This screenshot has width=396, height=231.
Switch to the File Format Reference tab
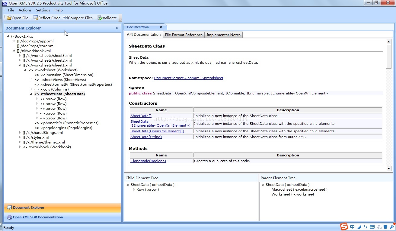click(184, 35)
